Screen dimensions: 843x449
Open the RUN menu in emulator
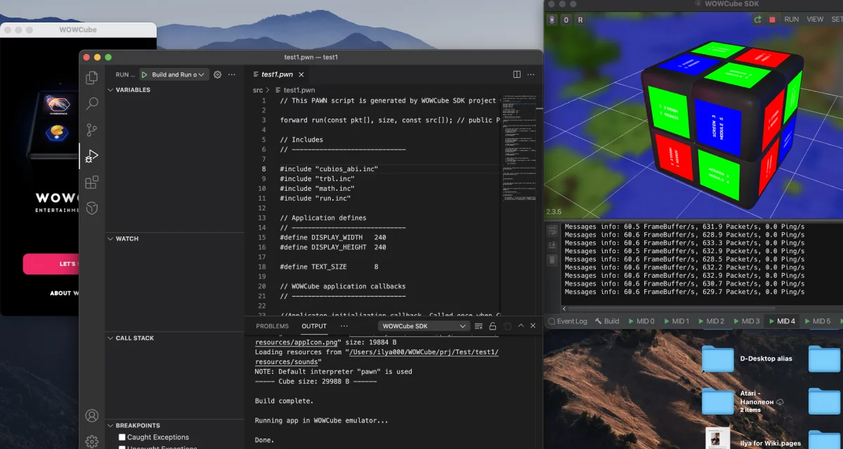coord(791,20)
